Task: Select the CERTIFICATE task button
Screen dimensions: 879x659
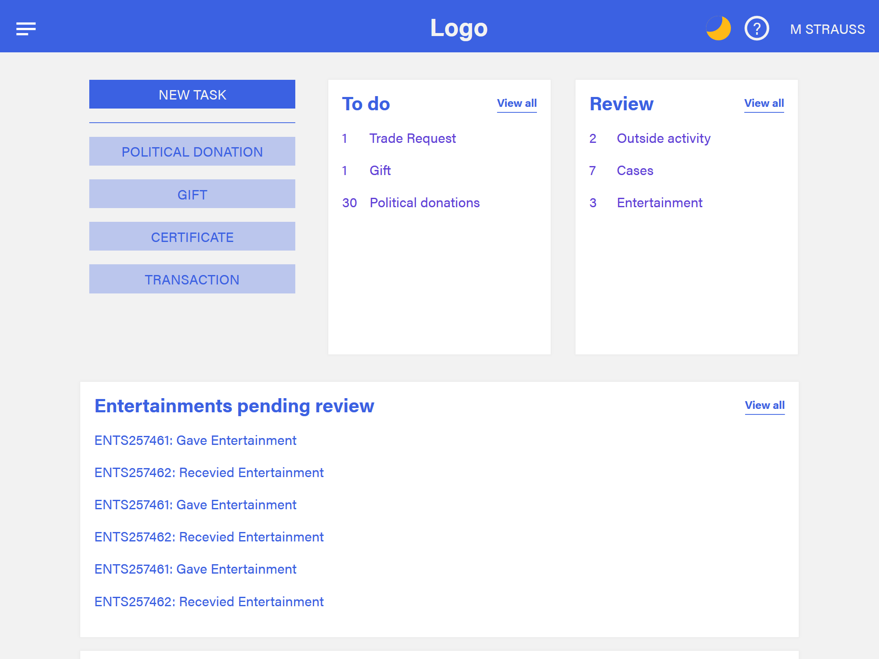Action: click(x=192, y=237)
